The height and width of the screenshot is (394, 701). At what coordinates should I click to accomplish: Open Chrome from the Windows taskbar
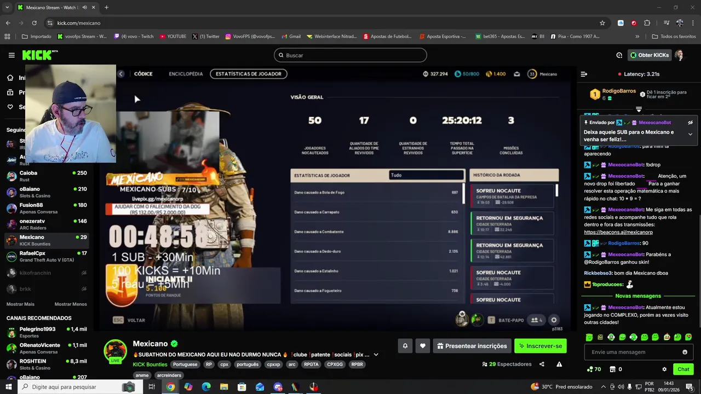pos(170,387)
